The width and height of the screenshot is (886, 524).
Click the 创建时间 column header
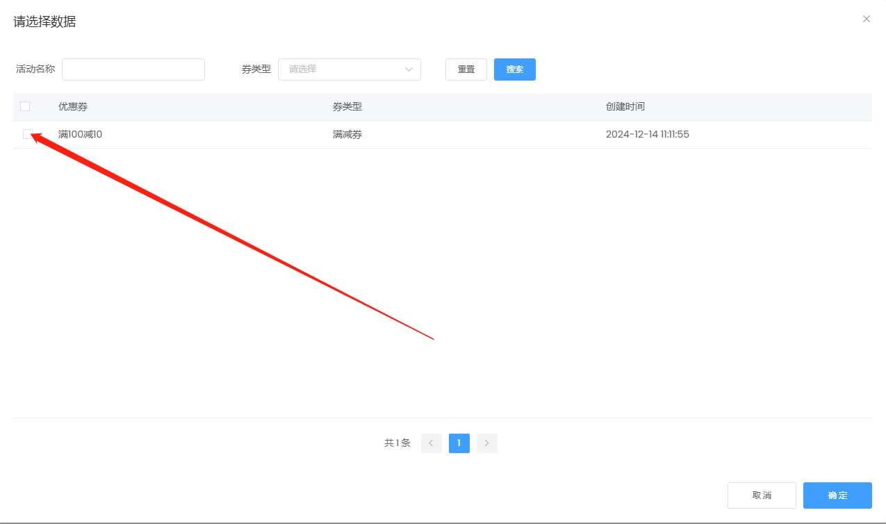tap(625, 106)
